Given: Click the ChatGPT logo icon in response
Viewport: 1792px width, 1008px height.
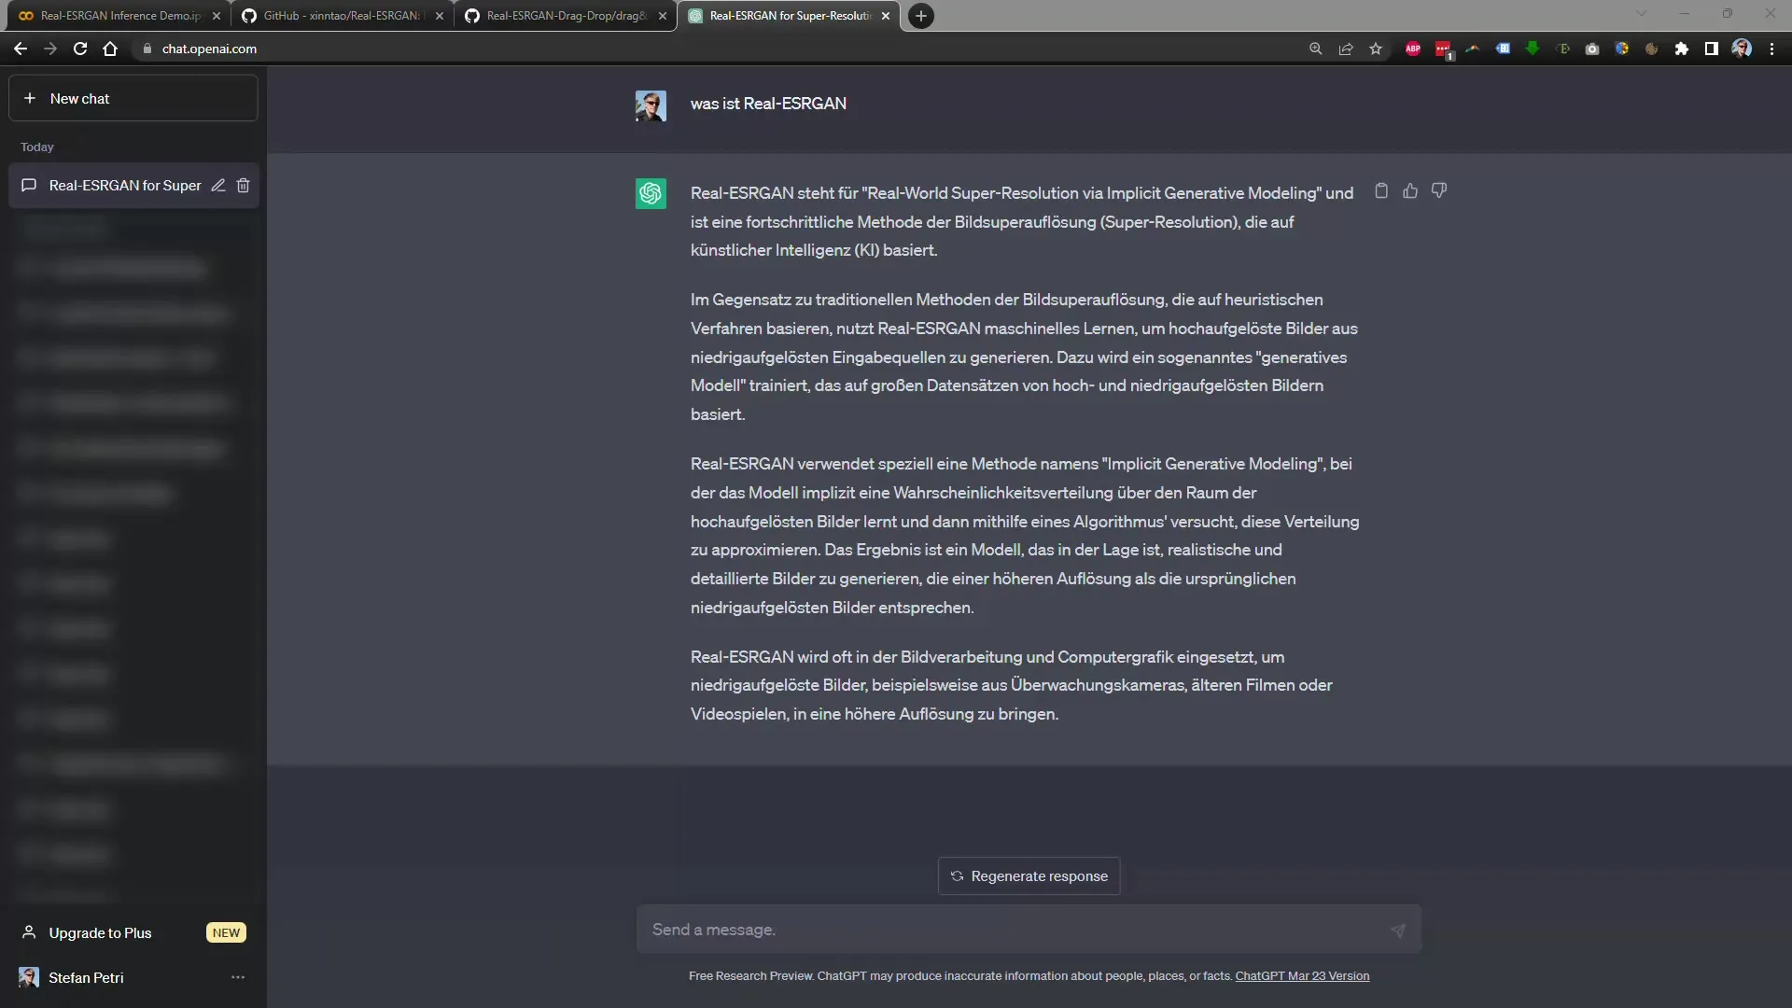Looking at the screenshot, I should coord(650,192).
